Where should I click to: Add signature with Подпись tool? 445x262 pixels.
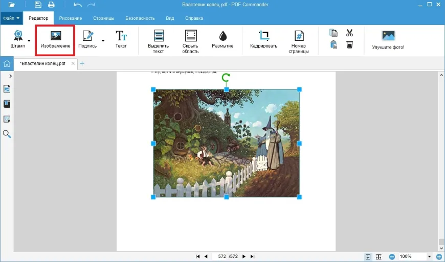click(87, 39)
